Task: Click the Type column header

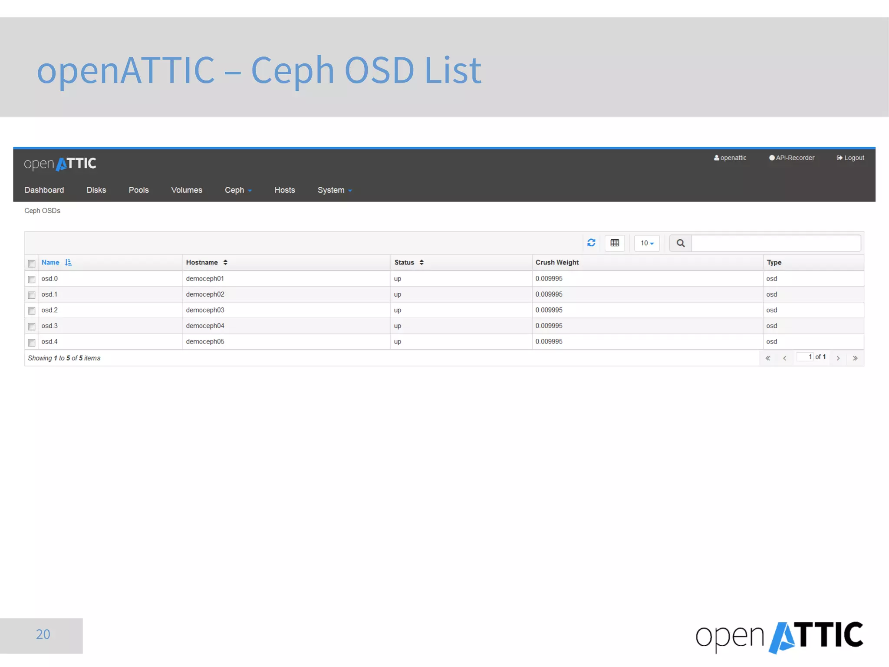Action: coord(774,262)
